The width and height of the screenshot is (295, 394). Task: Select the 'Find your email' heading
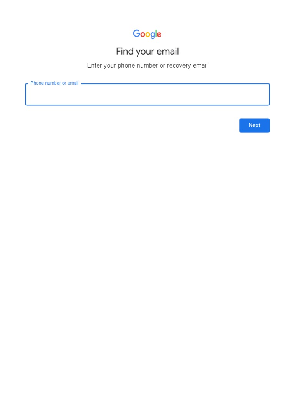(x=147, y=52)
